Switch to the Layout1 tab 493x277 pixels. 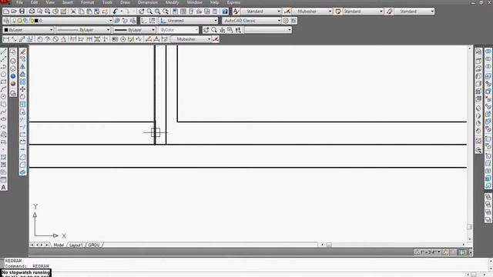pos(76,245)
